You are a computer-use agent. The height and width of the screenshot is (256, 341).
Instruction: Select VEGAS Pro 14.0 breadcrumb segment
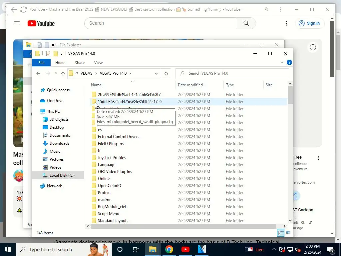point(113,73)
